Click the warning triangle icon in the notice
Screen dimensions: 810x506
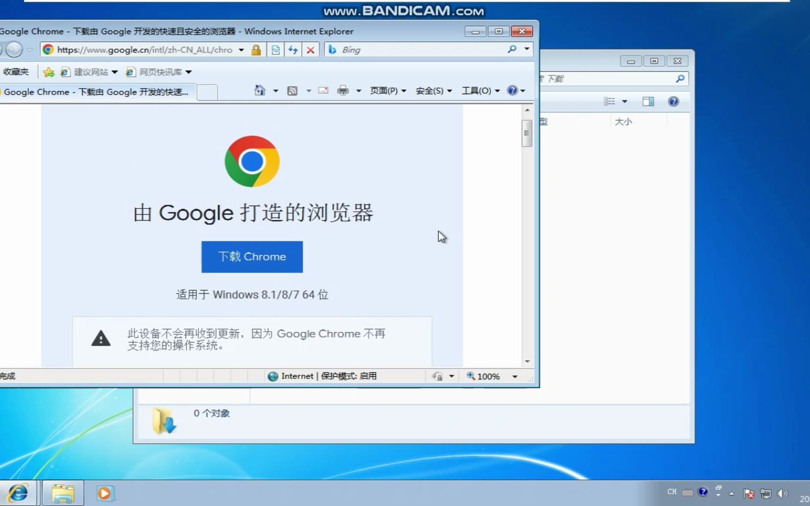(101, 338)
